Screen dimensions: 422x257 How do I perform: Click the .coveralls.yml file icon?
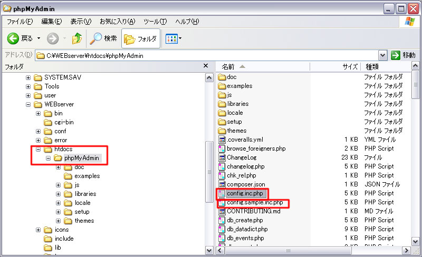[x=222, y=140]
